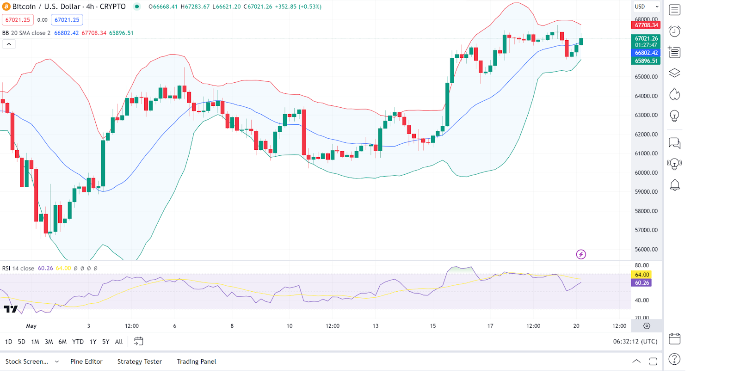
Task: Open the Data window layers icon
Action: [x=675, y=73]
